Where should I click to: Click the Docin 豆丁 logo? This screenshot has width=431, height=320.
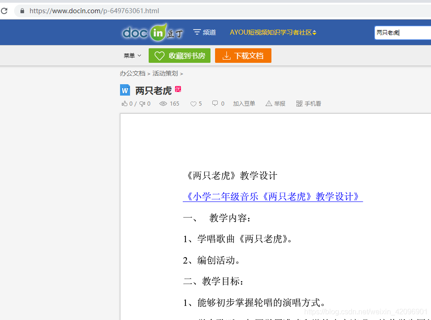tap(152, 32)
